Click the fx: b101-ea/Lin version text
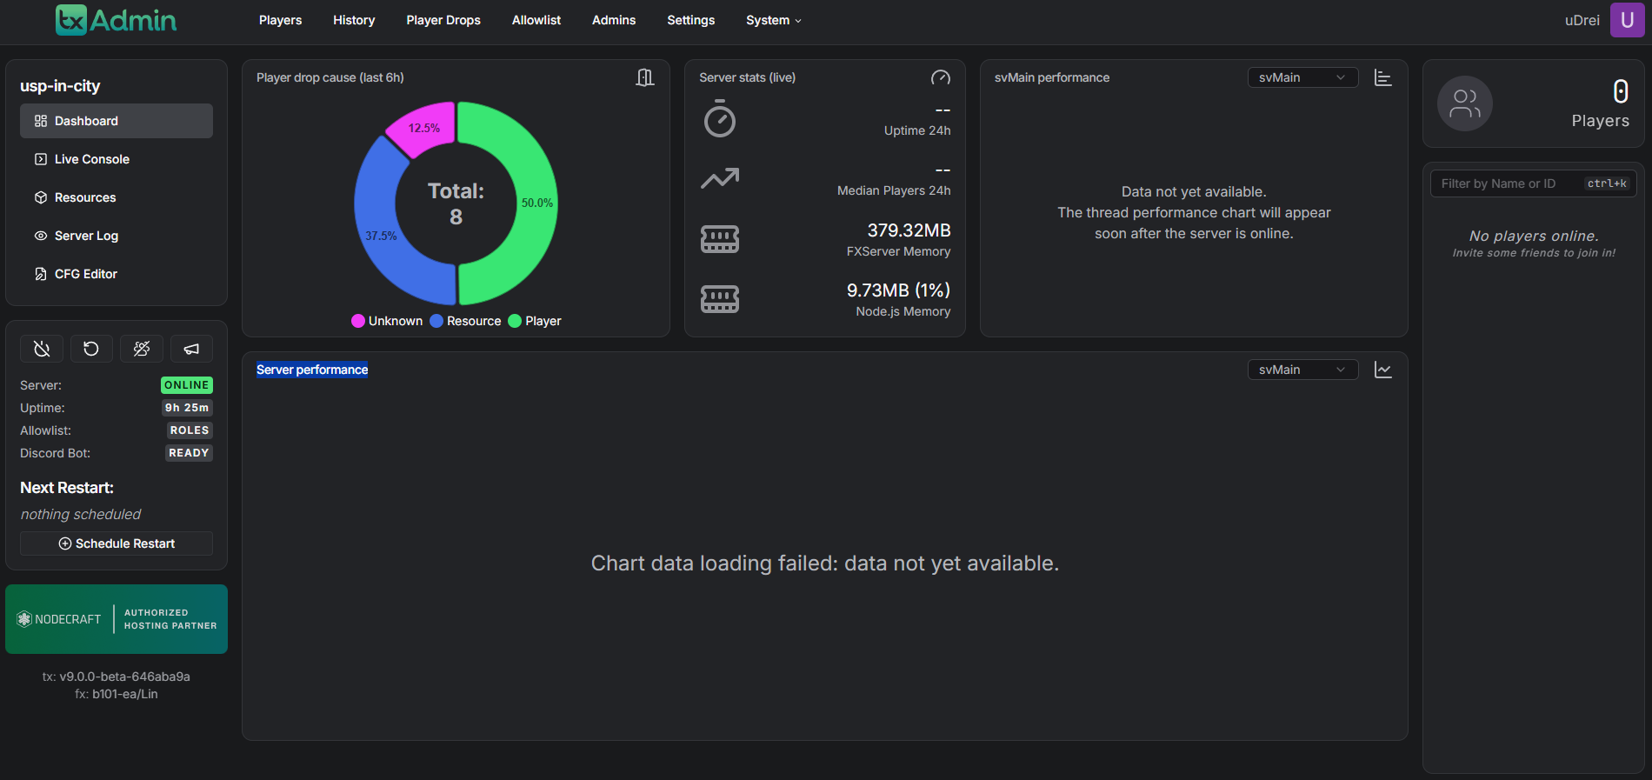 tap(117, 694)
